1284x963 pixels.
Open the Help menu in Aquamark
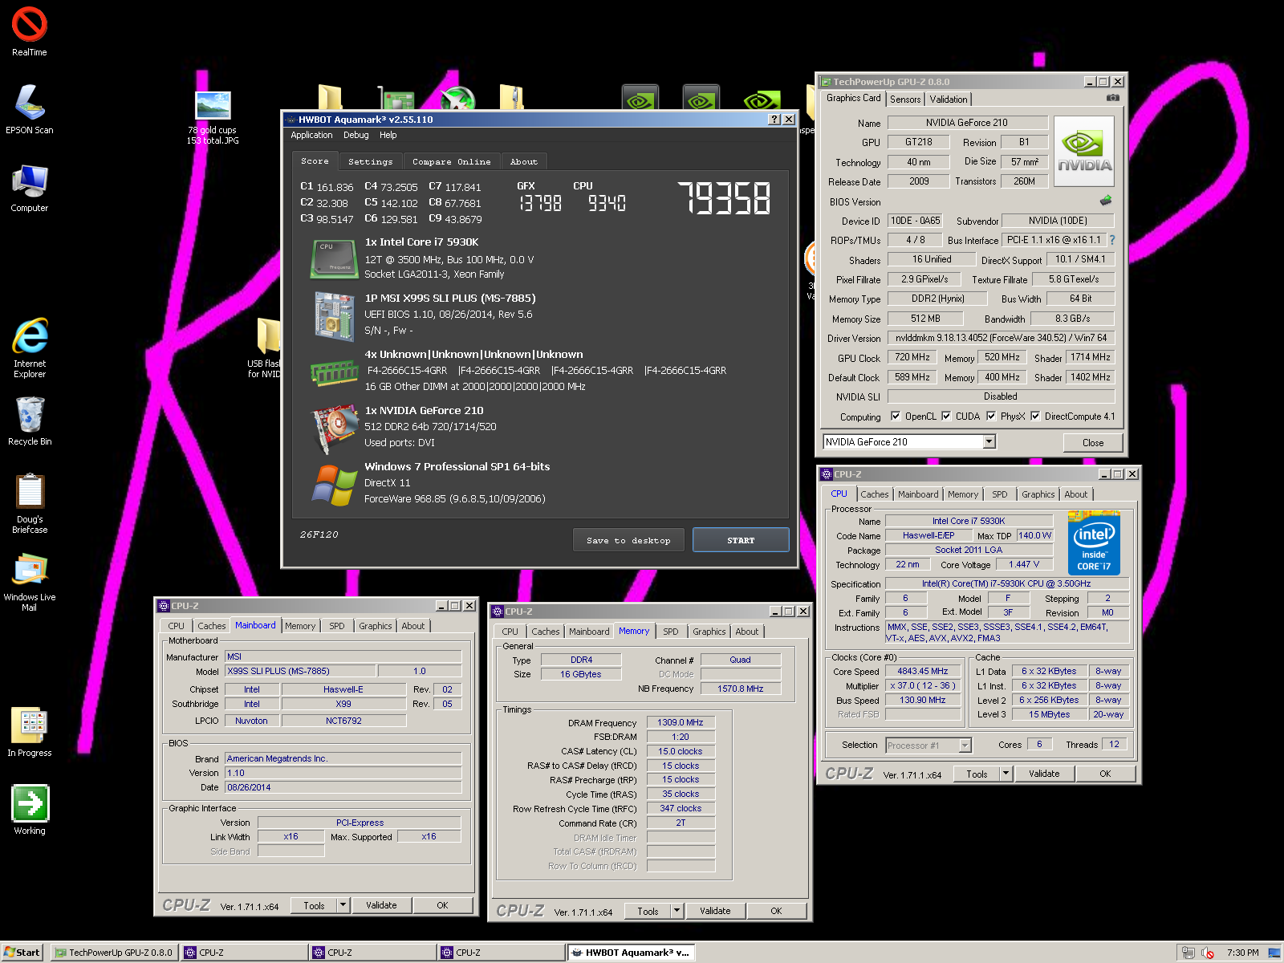388,135
